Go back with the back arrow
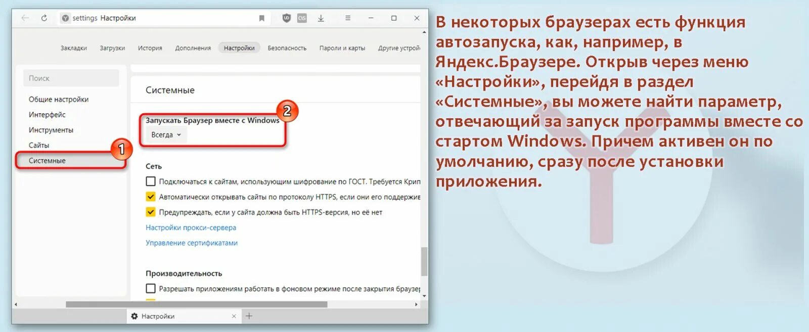Screen dimensions: 809x332 click(25, 18)
